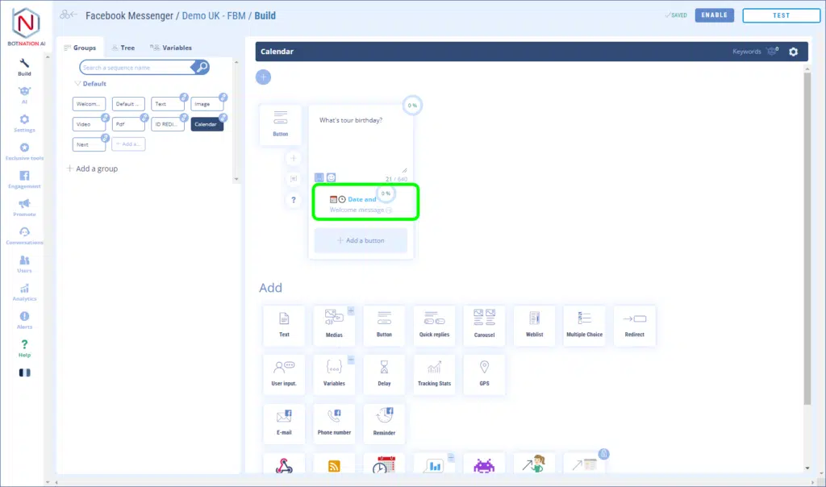
Task: Click Add a button in card
Action: coord(361,240)
